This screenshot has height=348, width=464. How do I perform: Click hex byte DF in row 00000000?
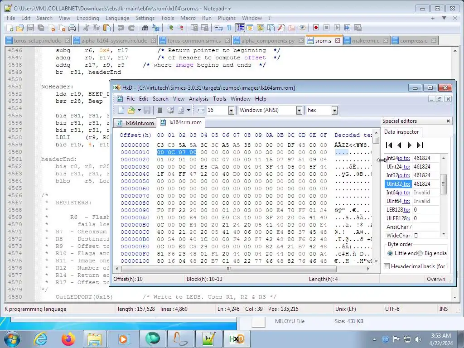click(291, 145)
